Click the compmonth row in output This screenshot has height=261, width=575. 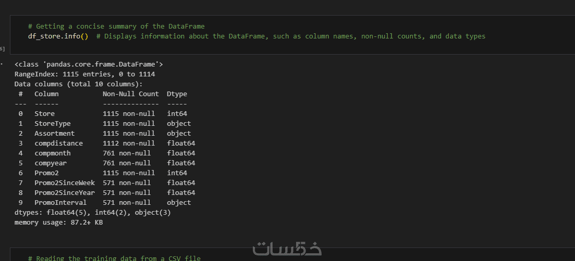[x=104, y=153]
